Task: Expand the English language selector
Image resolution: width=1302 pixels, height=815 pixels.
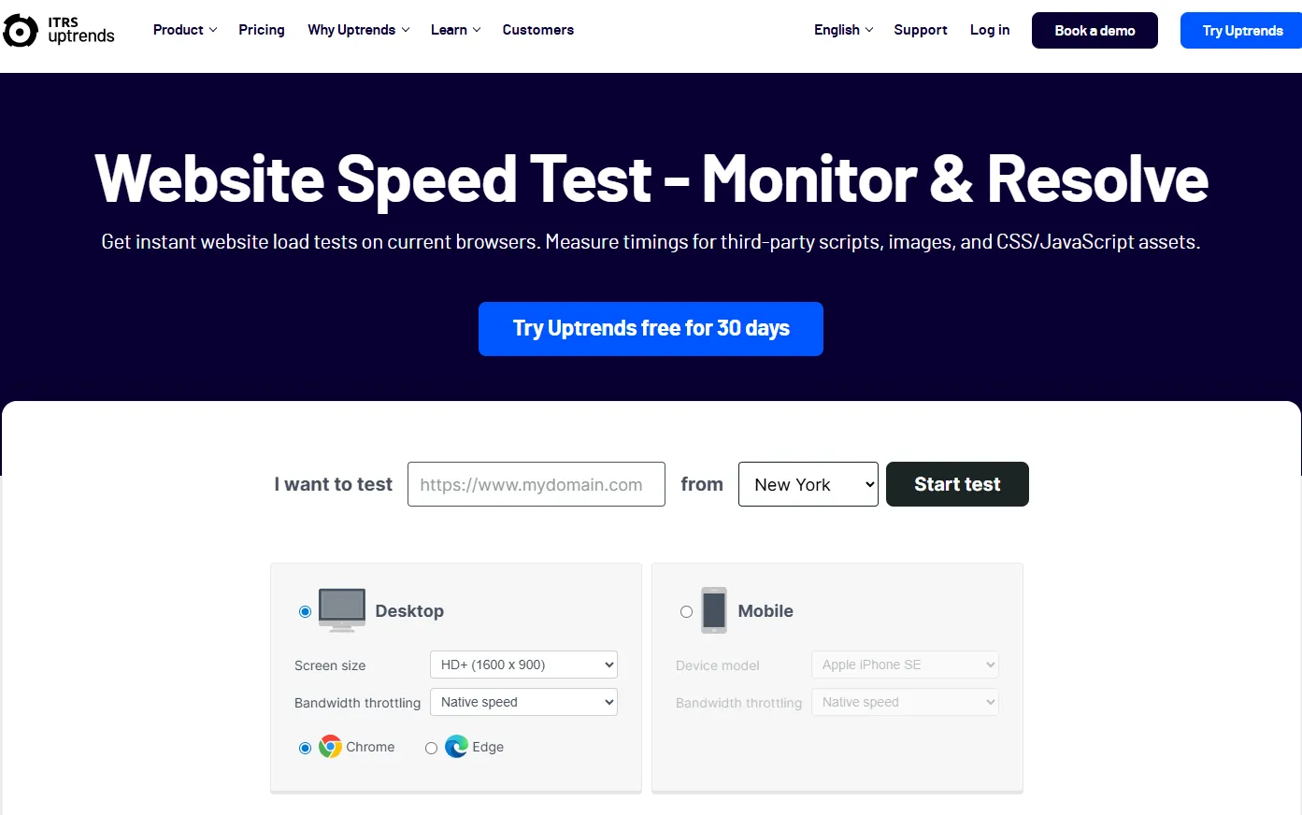Action: coord(841,30)
